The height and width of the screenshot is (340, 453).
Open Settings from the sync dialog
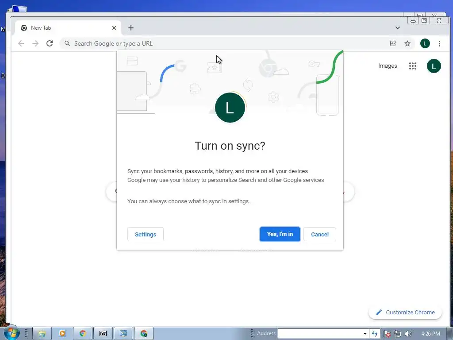pos(145,234)
